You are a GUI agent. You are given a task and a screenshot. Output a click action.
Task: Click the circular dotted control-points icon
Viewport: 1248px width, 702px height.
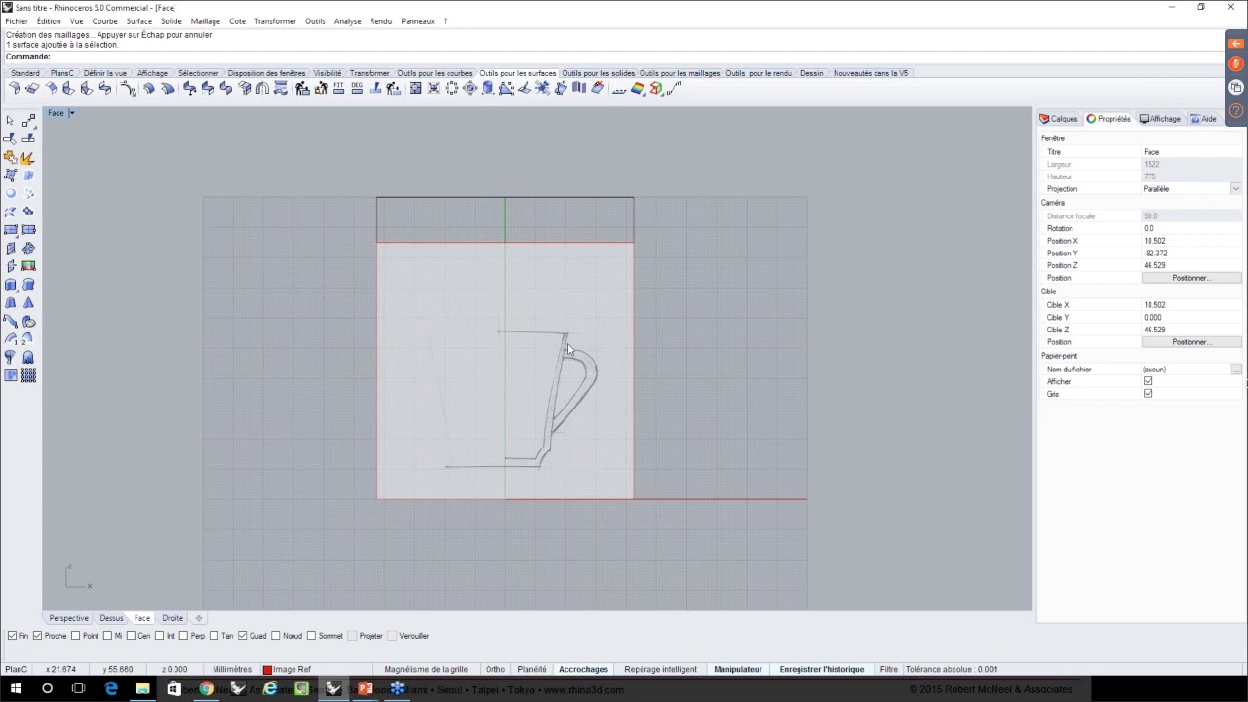click(451, 88)
